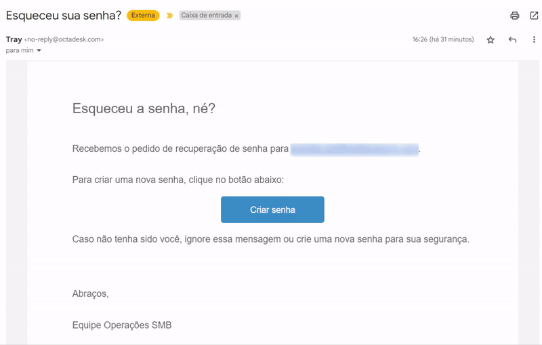Click the timestamp '16:26 (há 31 minutos)'
Screen dimensions: 542x345
443,39
